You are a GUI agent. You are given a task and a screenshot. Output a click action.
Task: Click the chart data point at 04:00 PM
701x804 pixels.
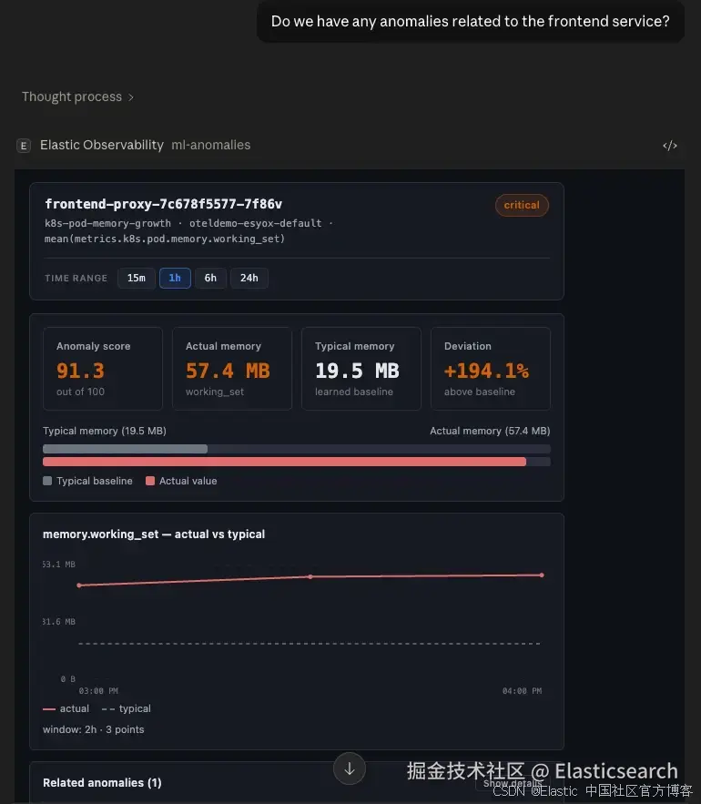click(542, 575)
